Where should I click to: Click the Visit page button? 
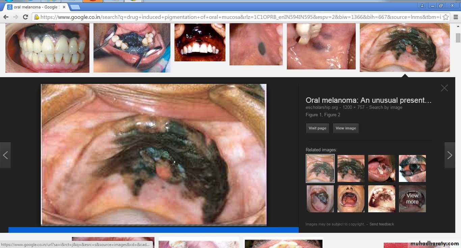tap(317, 128)
